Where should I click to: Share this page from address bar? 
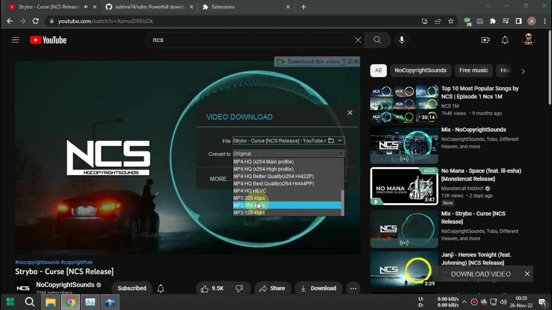click(x=438, y=21)
